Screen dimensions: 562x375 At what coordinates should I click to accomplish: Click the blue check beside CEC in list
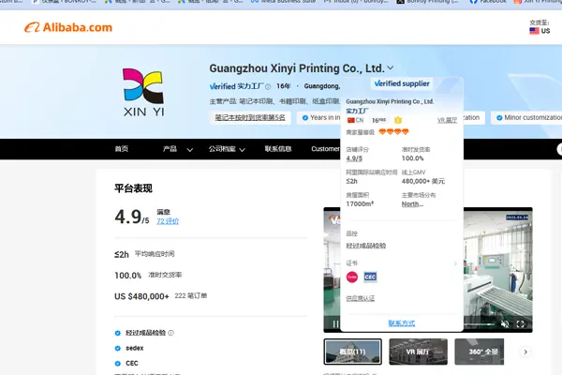pos(118,364)
